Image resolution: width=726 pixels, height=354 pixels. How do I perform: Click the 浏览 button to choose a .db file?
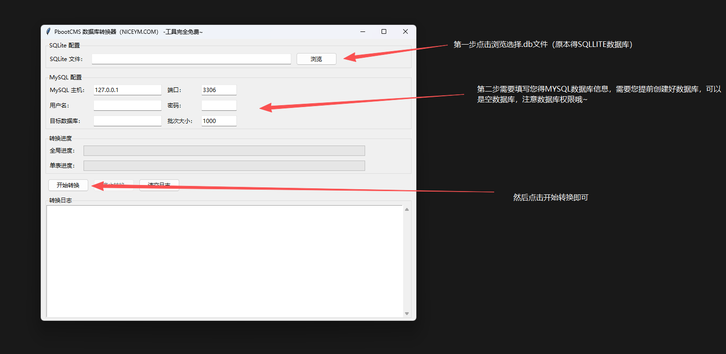[316, 59]
